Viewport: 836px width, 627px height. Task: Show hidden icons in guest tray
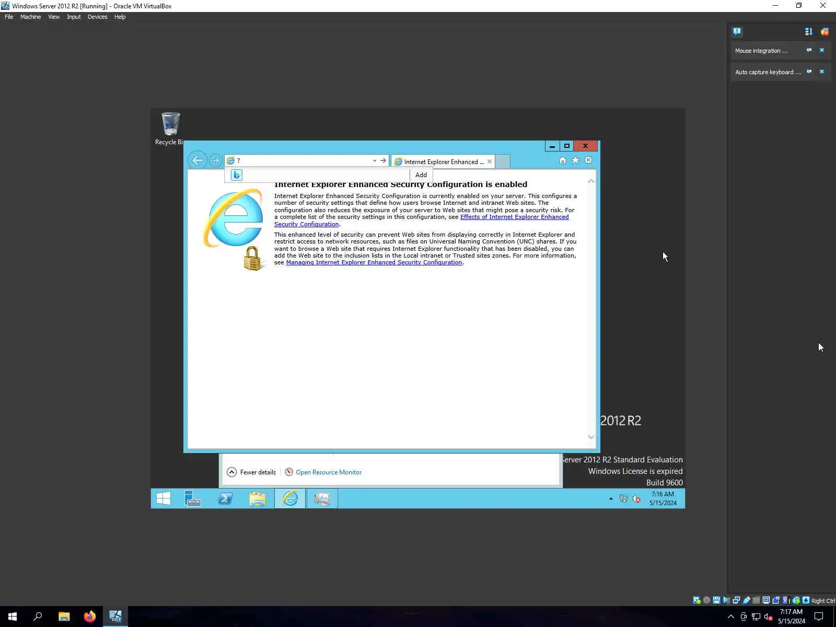611,498
